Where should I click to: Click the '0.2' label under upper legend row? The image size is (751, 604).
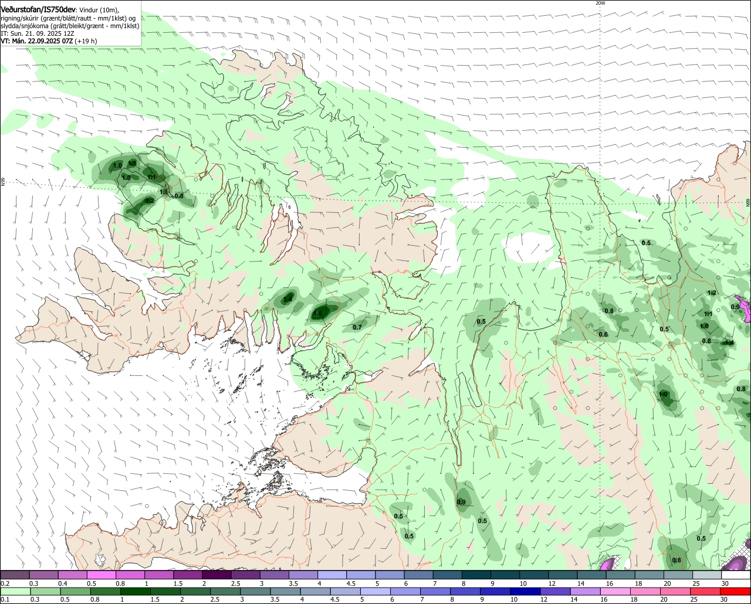pos(5,583)
